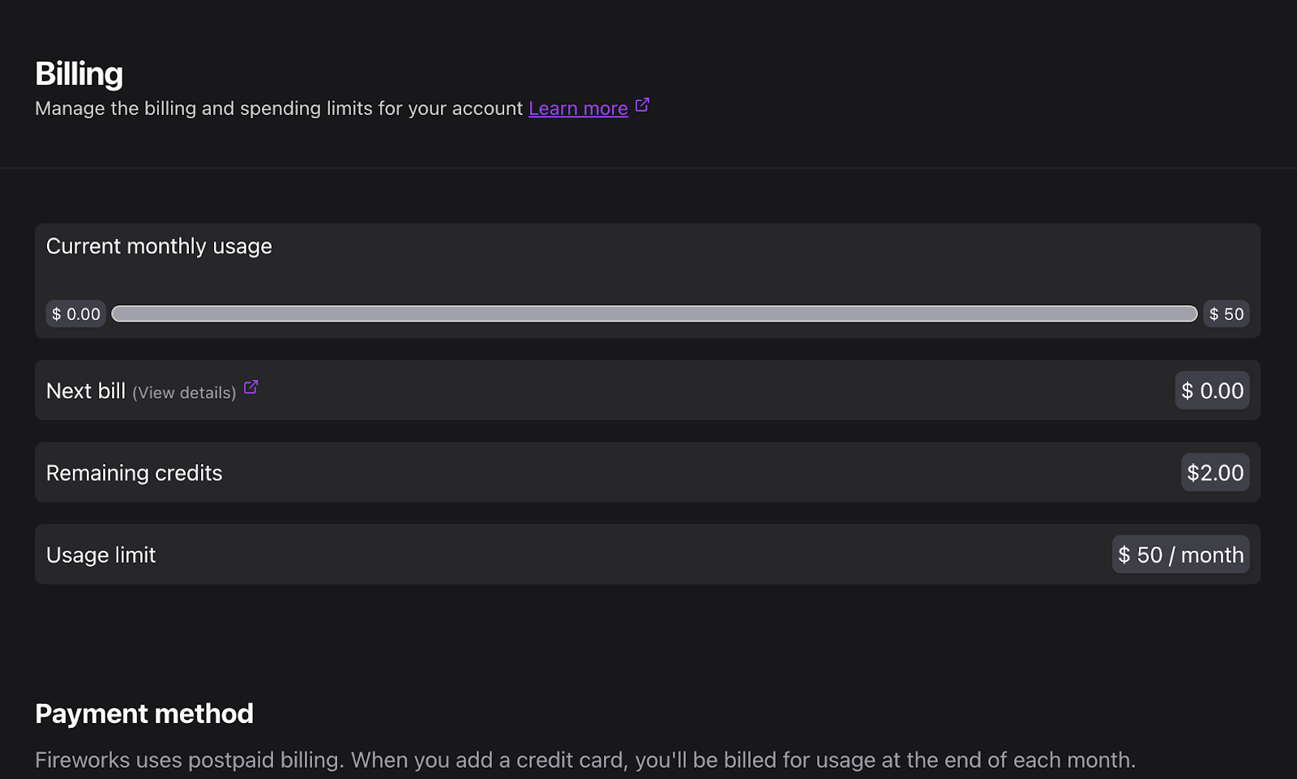Click the Learn more link
The image size is (1297, 779).
[577, 109]
